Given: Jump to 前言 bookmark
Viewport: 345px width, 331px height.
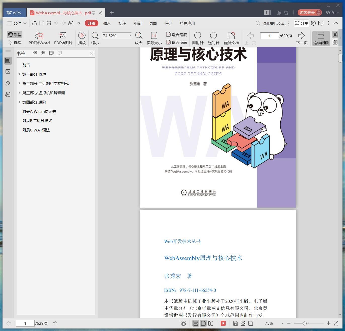Looking at the screenshot, I should (26, 65).
